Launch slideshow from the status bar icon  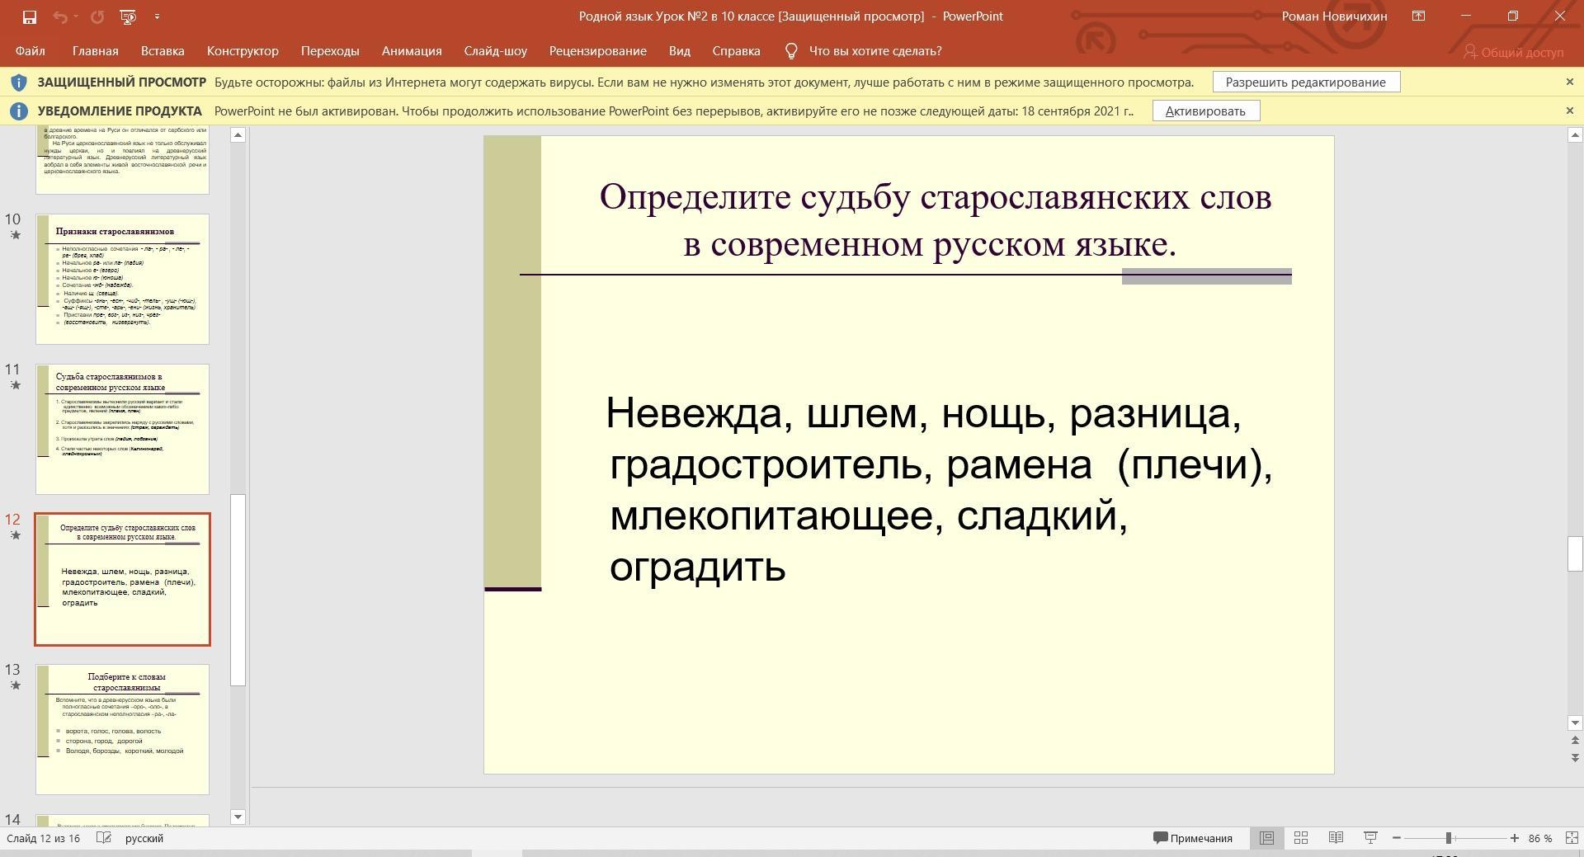1370,838
